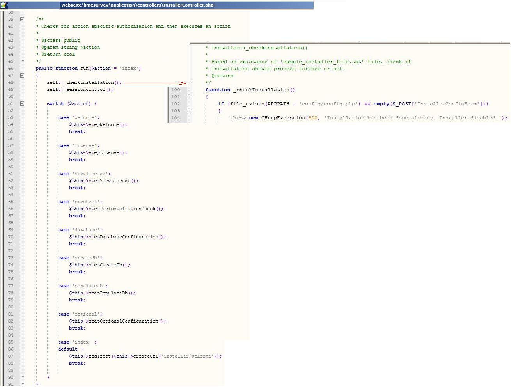The image size is (511, 390).
Task: Select the InstallerController.php title bar path
Action: pos(137,5)
